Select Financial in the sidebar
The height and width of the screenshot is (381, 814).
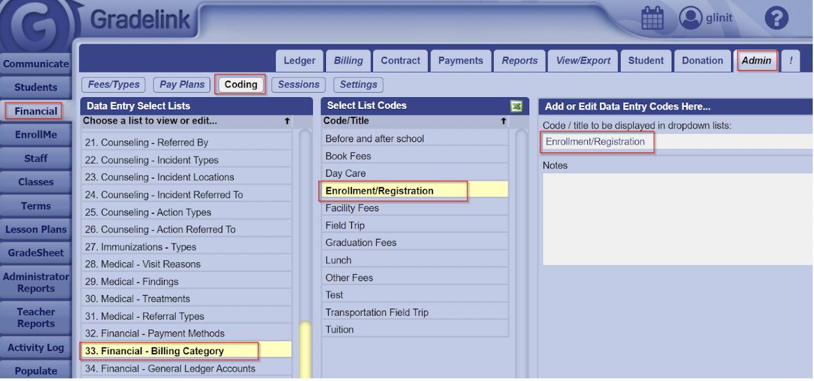[35, 111]
